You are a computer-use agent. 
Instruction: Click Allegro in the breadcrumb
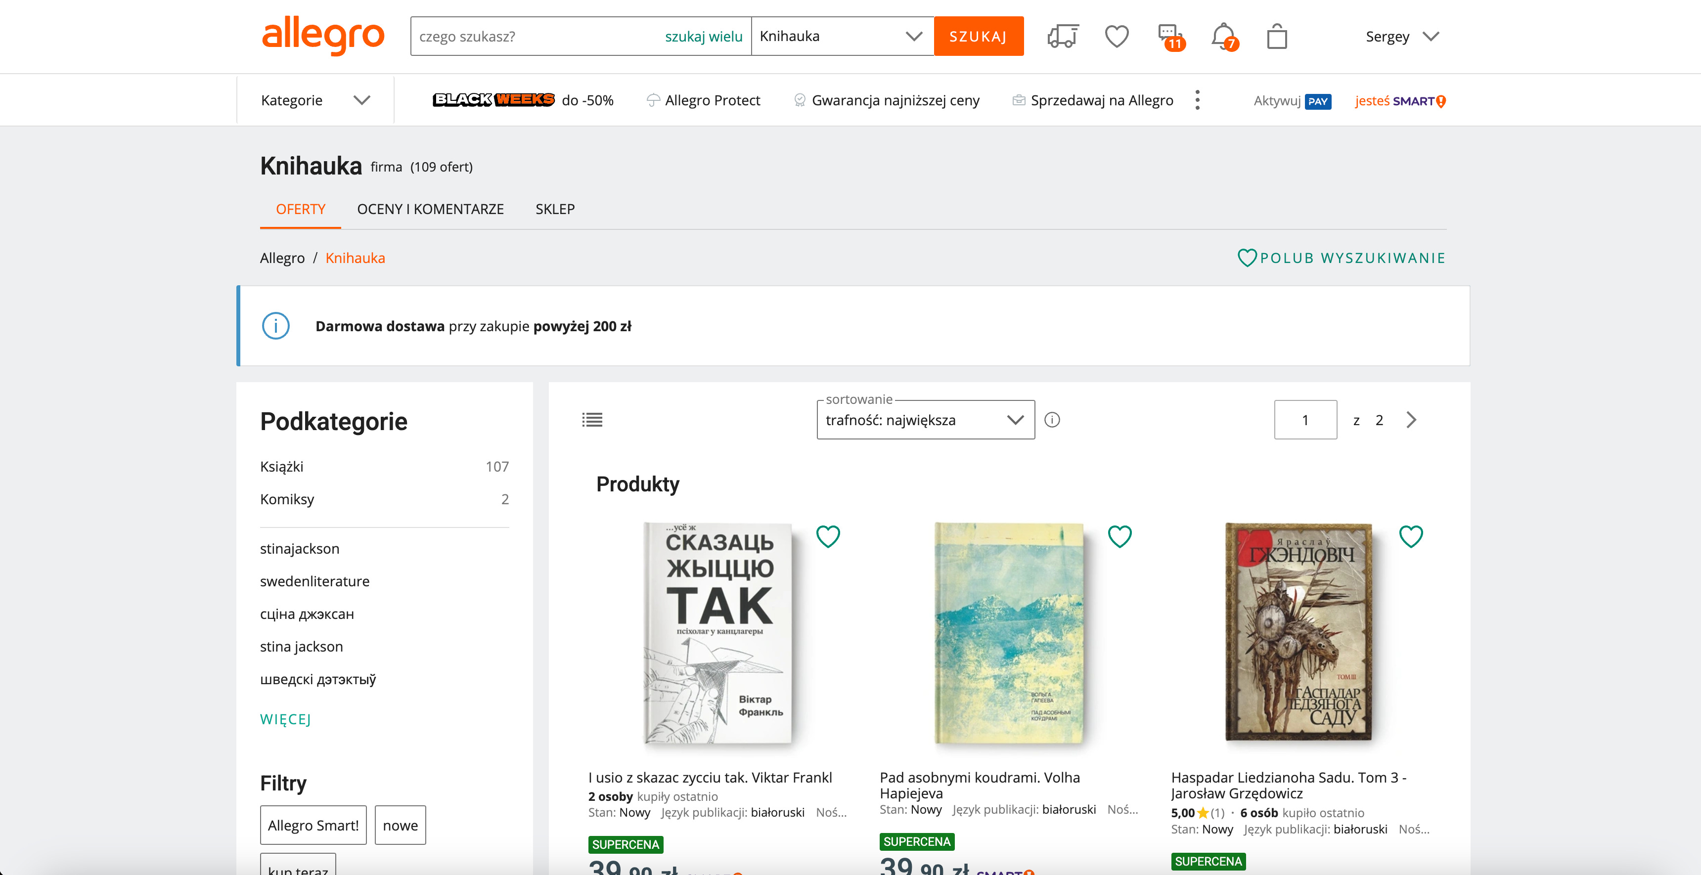[x=282, y=258]
